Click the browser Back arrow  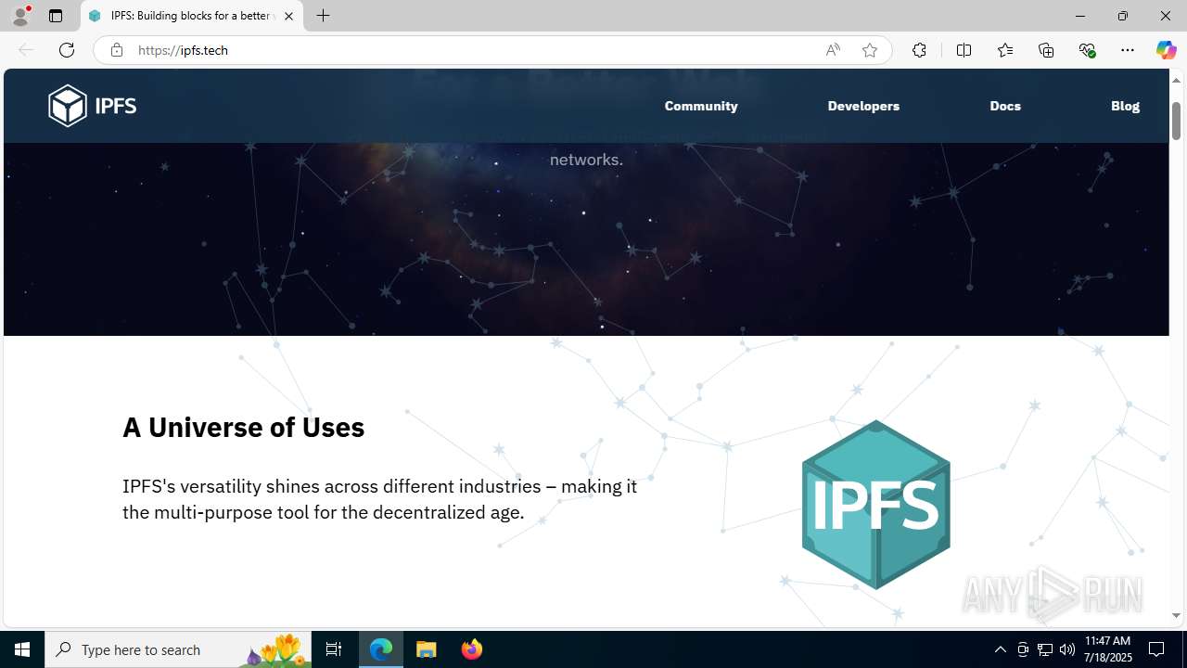pyautogui.click(x=26, y=50)
